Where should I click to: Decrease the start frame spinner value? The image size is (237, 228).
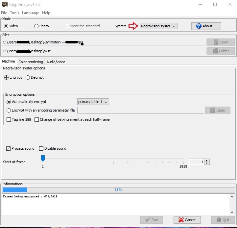coord(207,163)
